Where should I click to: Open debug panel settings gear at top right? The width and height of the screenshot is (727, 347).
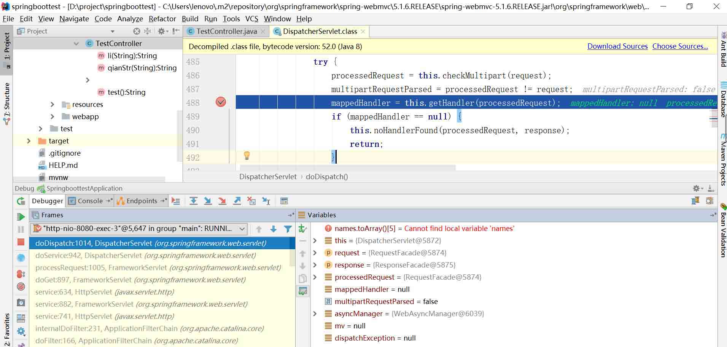click(x=698, y=188)
